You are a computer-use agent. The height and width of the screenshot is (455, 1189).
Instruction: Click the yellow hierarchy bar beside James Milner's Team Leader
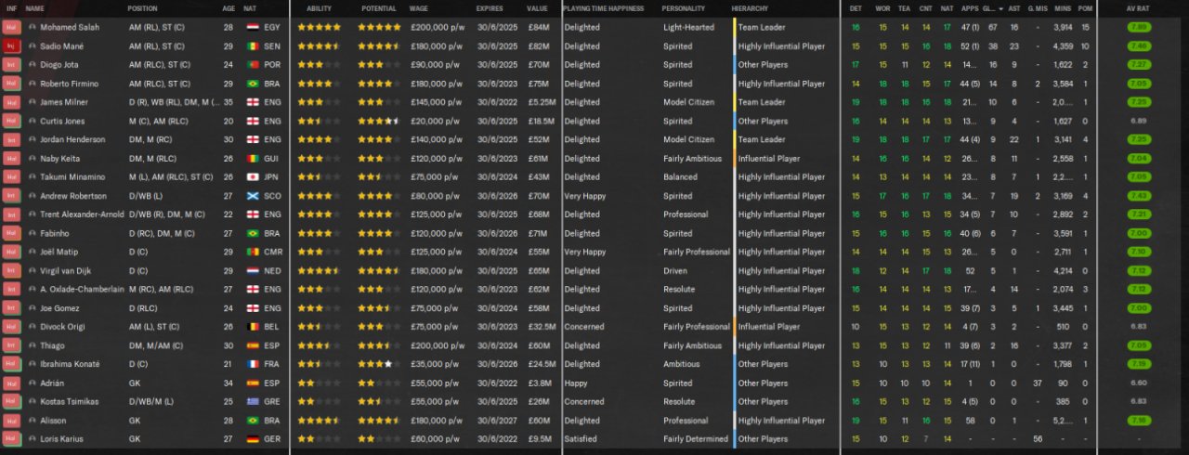pos(734,102)
